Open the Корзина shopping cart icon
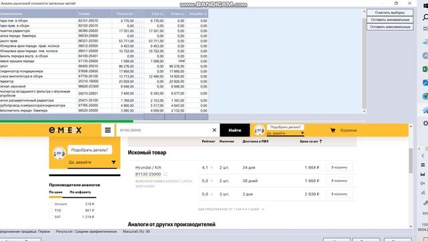Viewport: 428px width, 241px height. coord(333,131)
